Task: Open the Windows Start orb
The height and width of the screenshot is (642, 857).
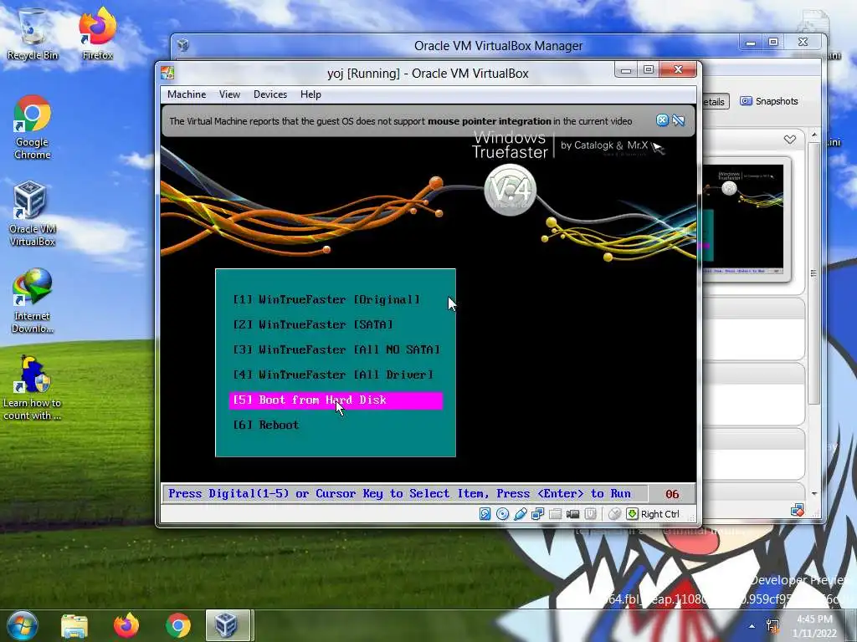Action: pyautogui.click(x=22, y=625)
